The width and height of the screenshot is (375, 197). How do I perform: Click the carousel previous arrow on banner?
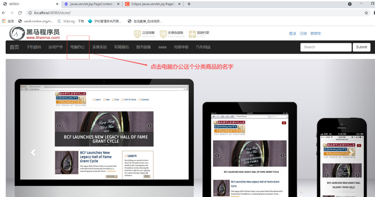point(33,152)
